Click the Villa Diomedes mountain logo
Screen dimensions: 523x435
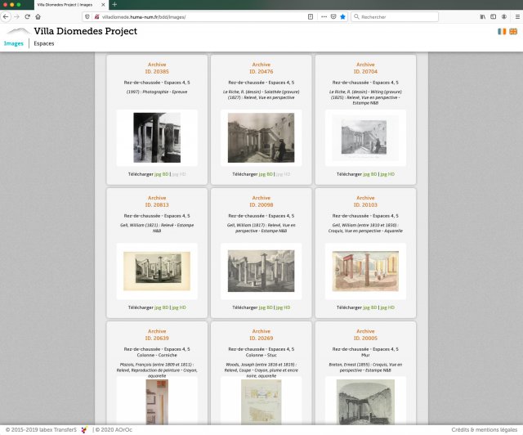pos(19,31)
